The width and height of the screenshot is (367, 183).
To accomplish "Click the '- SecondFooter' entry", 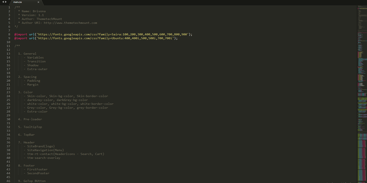I will 36,173.
